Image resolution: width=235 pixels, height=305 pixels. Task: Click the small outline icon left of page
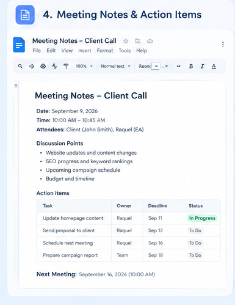pos(16,86)
